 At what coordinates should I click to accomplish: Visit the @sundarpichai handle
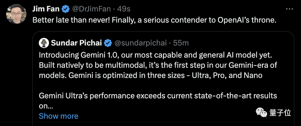[x=141, y=43]
